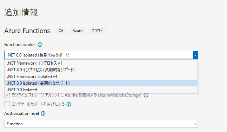227x132 pixels.
Task: Show info for the container support option
Action: 69,104
